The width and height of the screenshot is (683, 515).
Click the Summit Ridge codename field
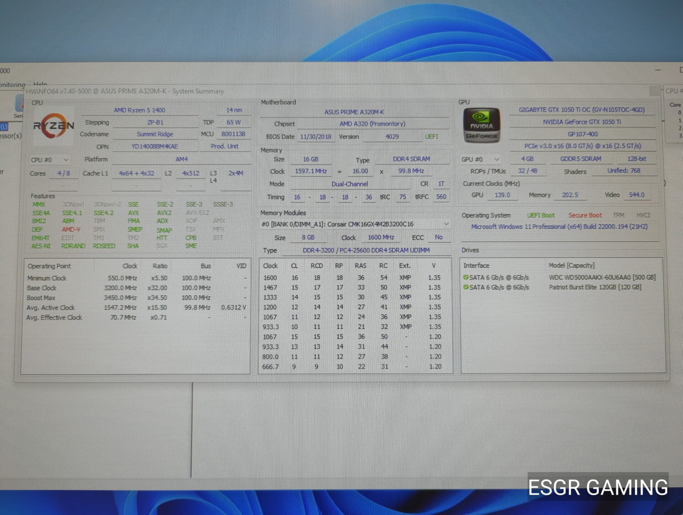point(155,134)
